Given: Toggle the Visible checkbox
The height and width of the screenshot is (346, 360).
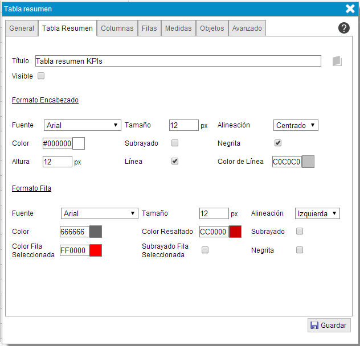Looking at the screenshot, I should (41, 76).
